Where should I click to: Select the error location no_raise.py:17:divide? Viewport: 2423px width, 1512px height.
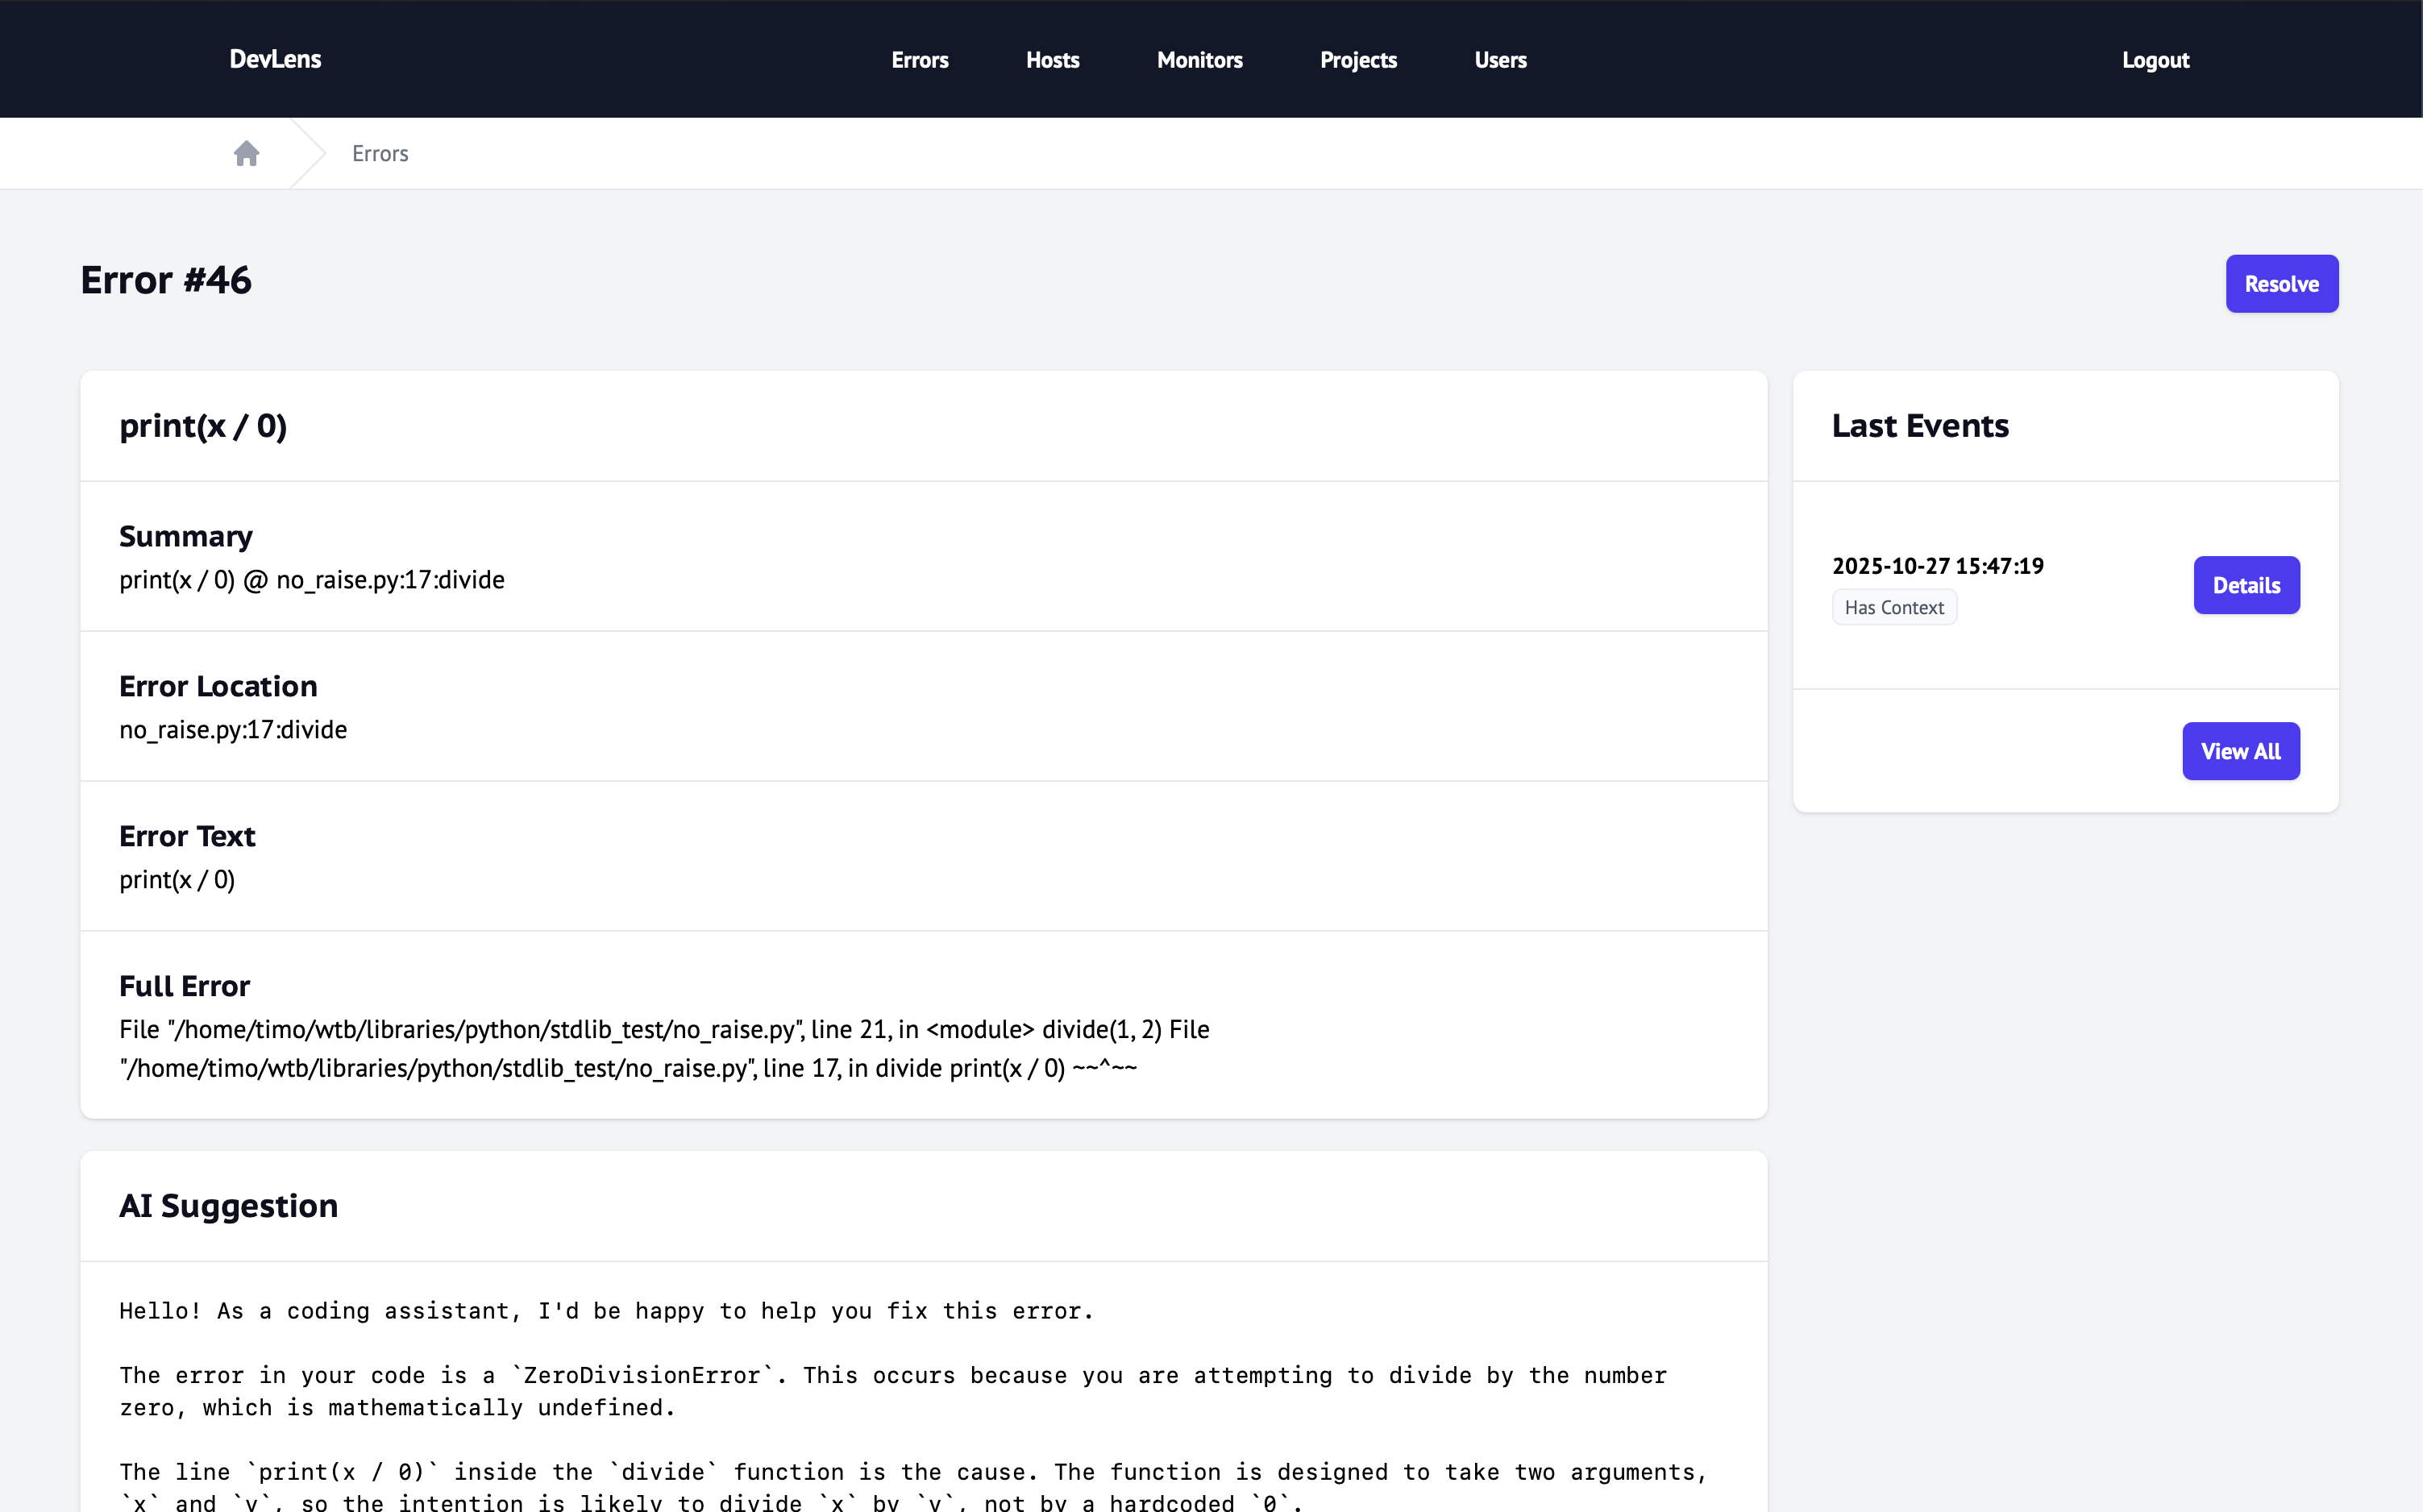click(x=233, y=729)
